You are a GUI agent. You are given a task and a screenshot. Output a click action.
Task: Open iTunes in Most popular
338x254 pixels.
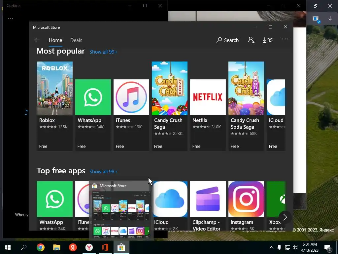tap(131, 115)
